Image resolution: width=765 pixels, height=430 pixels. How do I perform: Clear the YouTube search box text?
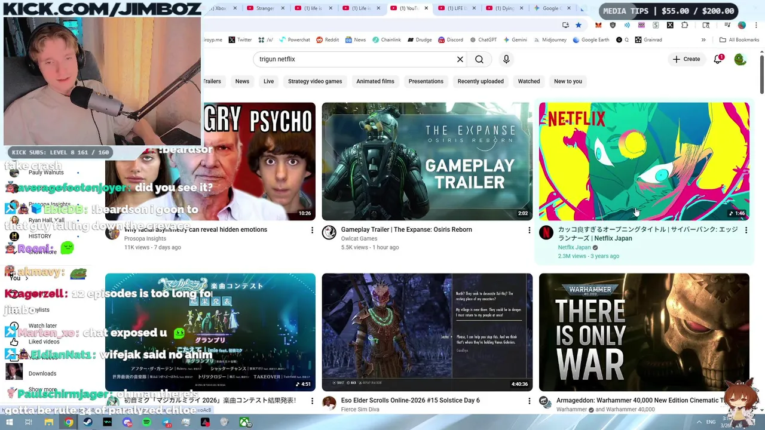click(460, 59)
